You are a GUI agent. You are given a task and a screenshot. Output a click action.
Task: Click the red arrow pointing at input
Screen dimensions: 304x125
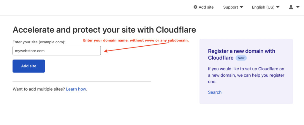coord(137,47)
